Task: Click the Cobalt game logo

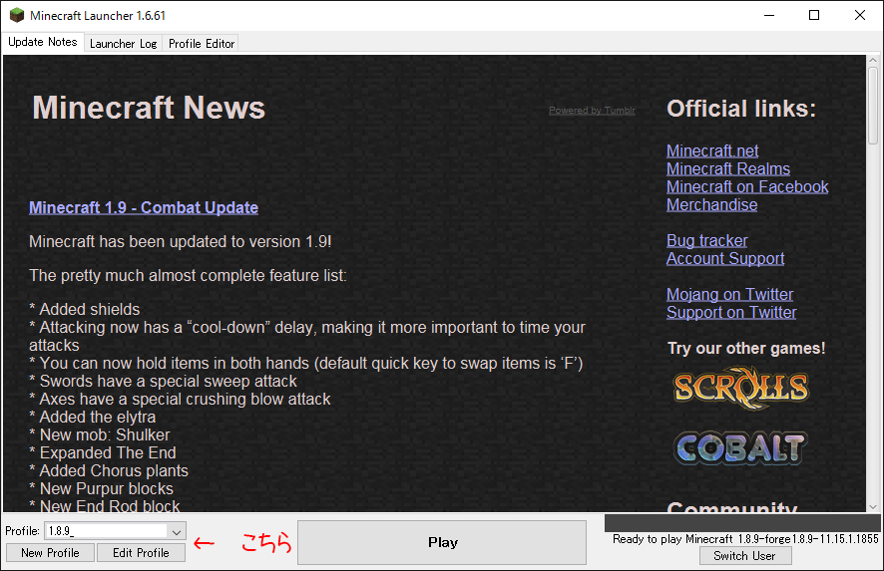Action: tap(739, 447)
